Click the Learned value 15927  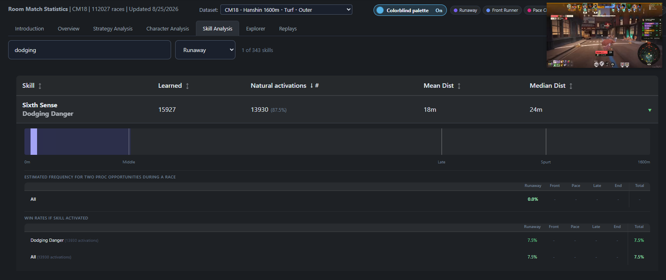tap(167, 110)
